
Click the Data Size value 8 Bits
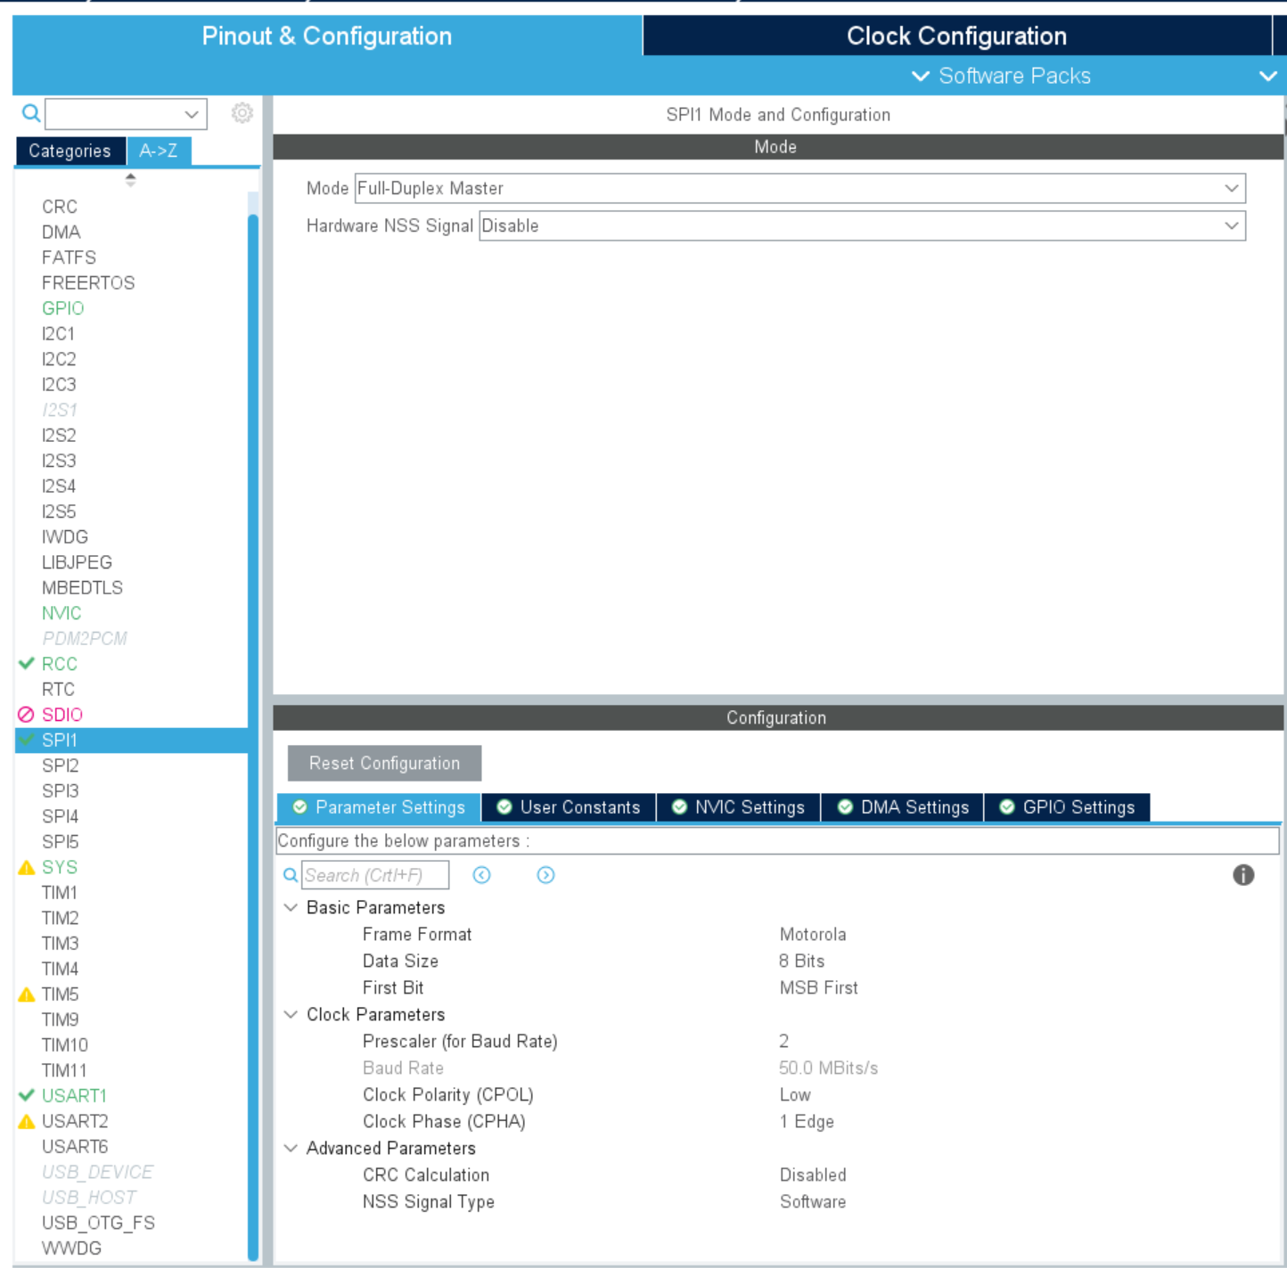pos(801,961)
